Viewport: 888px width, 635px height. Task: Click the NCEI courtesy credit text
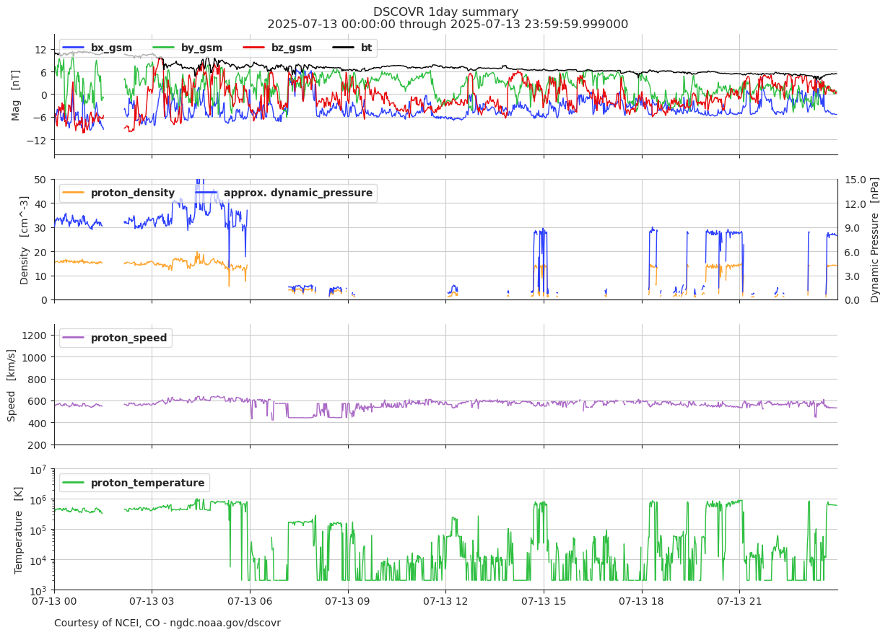[167, 623]
